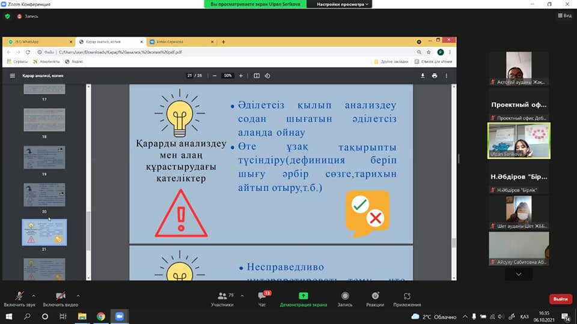Open Реакции reactions menu
This screenshot has width=577, height=324.
coord(375,299)
